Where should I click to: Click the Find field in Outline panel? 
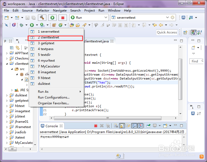196,61
